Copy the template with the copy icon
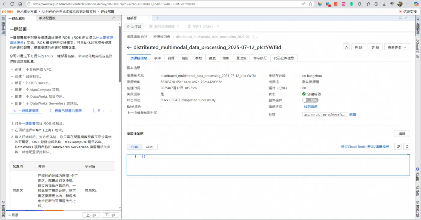This screenshot has width=421, height=220. click(398, 147)
